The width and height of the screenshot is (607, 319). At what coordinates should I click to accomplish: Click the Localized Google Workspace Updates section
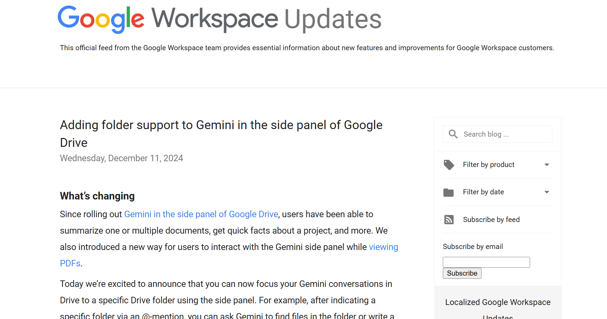click(498, 302)
